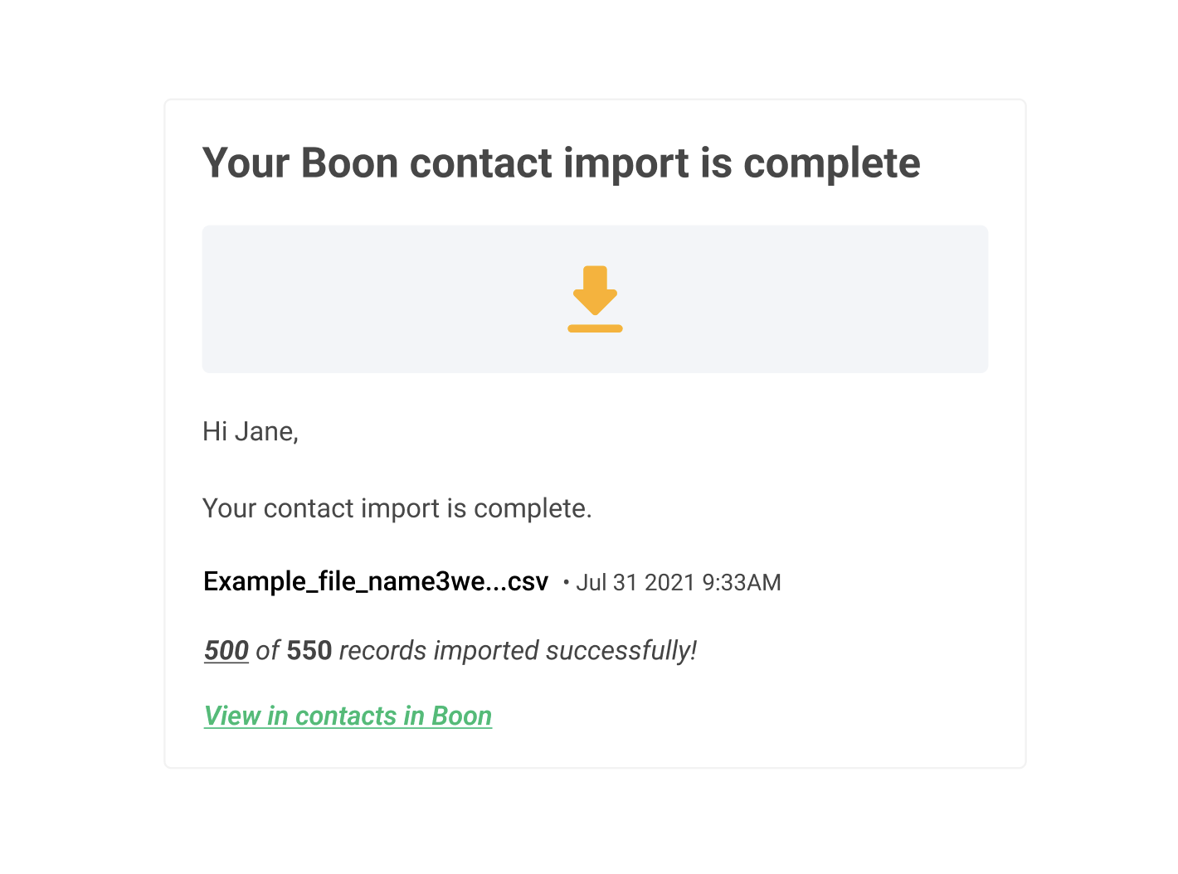Click the gray banner behind the download icon

pos(595,299)
